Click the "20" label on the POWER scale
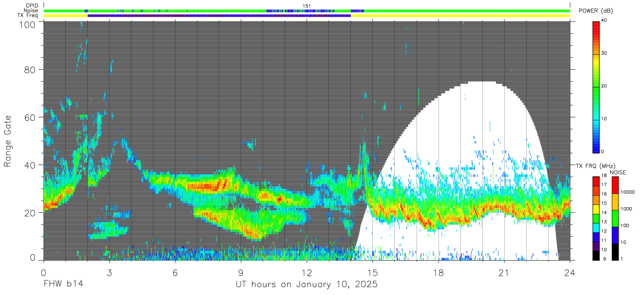641x295 pixels. (x=605, y=86)
